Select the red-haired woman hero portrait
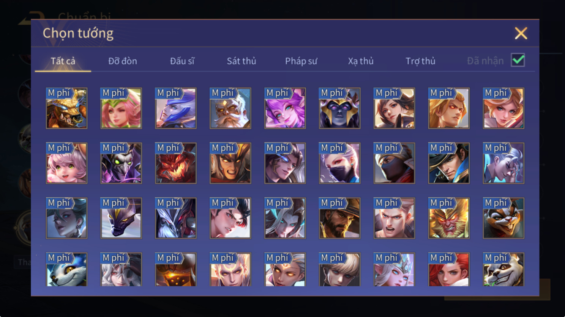 click(449, 269)
